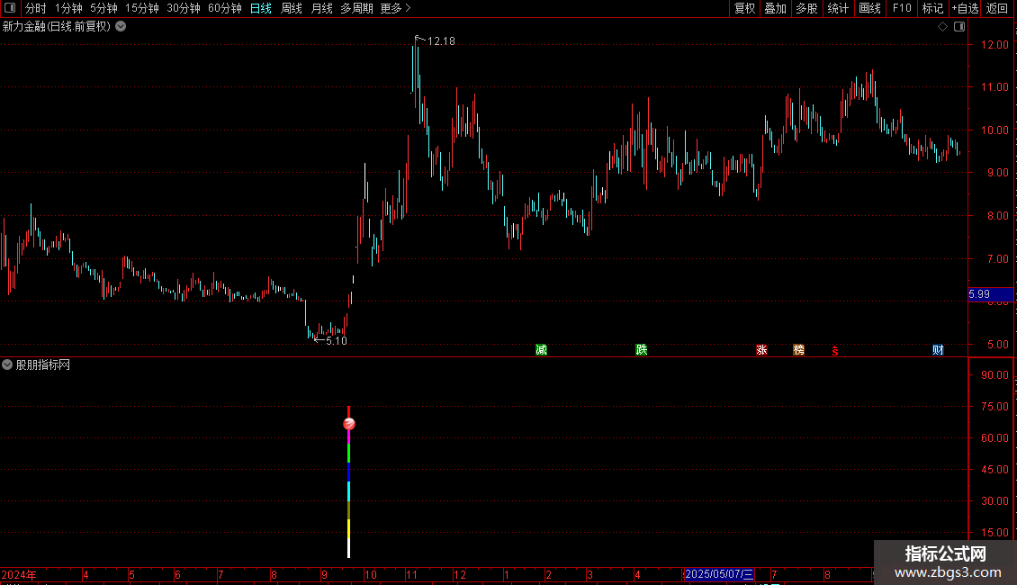
Task: Click the 股朋指标网 indicator name
Action: click(x=43, y=365)
